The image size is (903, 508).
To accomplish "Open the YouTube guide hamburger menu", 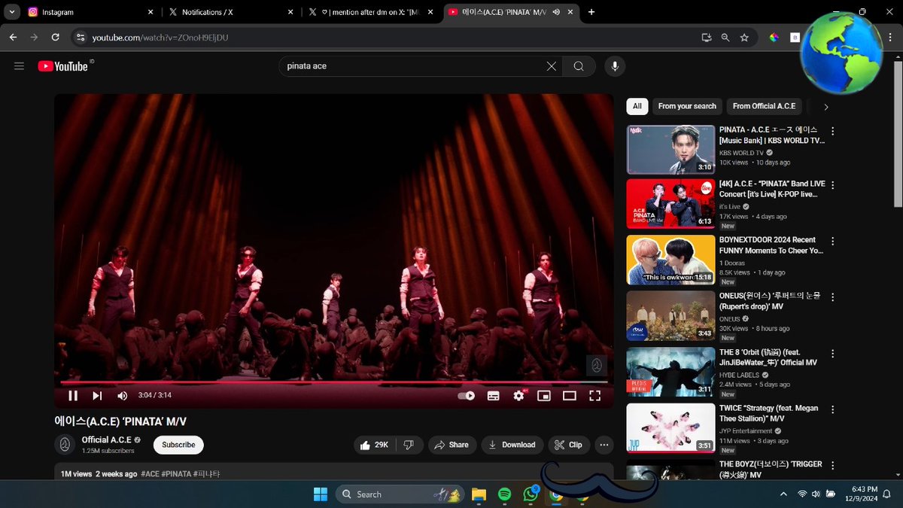I will 20,66.
